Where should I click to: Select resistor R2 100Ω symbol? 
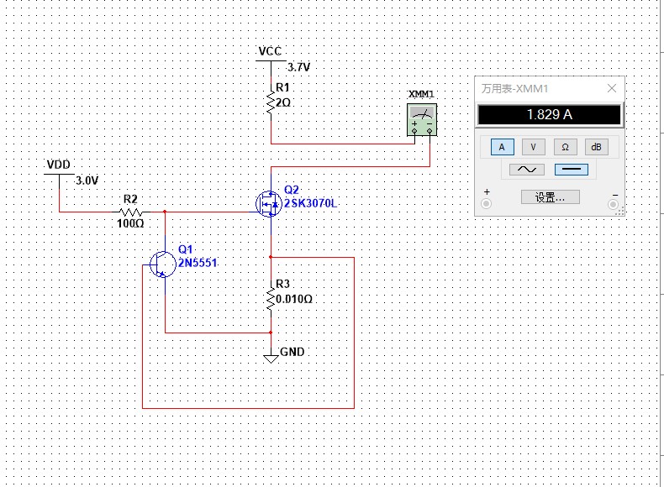coord(130,212)
